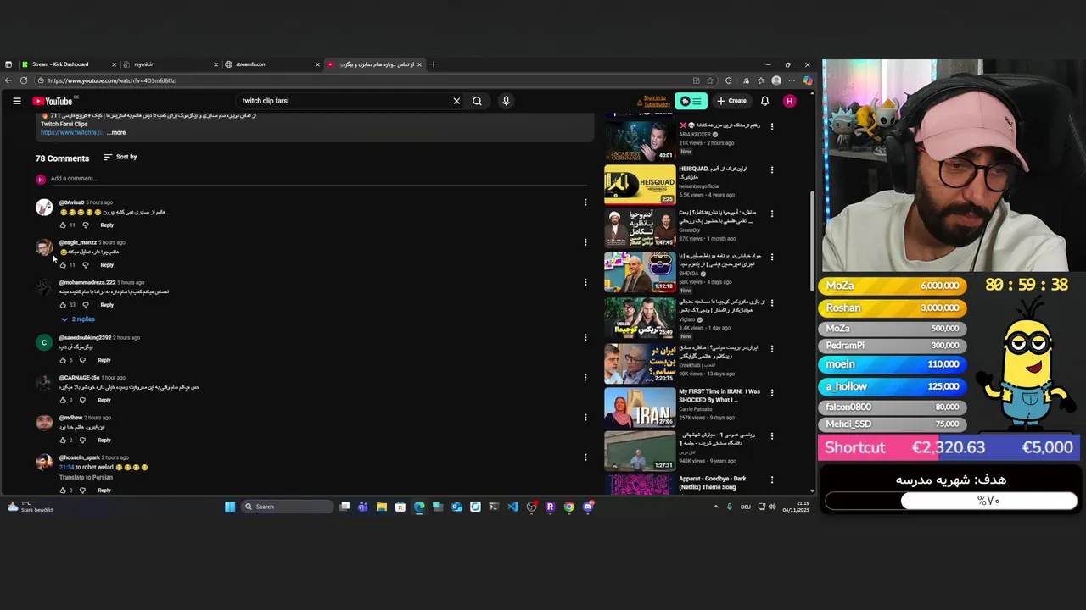Open Sort by comments dropdown
Screen dimensions: 1086x610
click(120, 157)
